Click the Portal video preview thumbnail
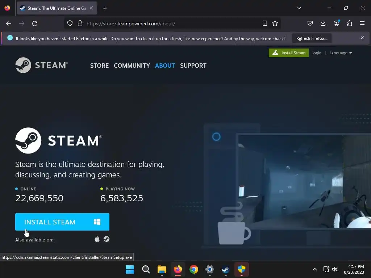Screen dimensions: 371x278 (x=304, y=181)
